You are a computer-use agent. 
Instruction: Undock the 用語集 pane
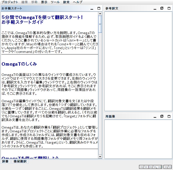tap(162, 116)
